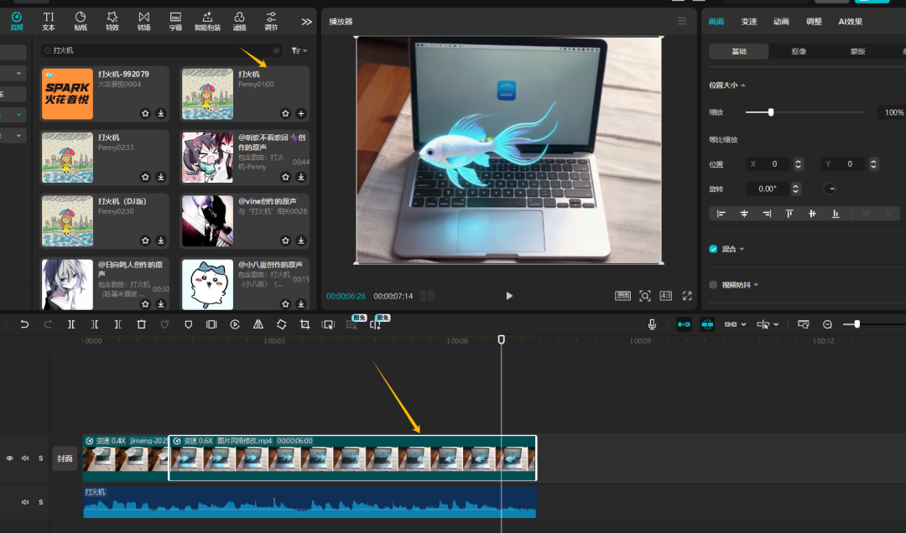Select the crop tool icon
The height and width of the screenshot is (533, 906).
(305, 324)
